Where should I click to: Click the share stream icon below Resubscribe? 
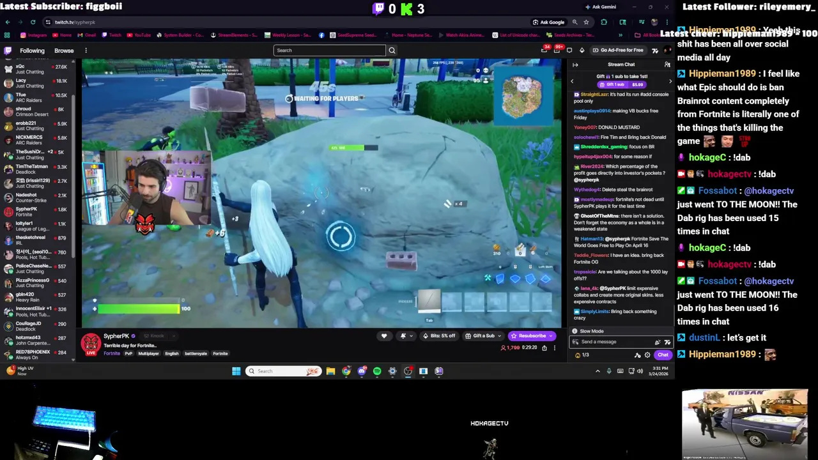[544, 348]
